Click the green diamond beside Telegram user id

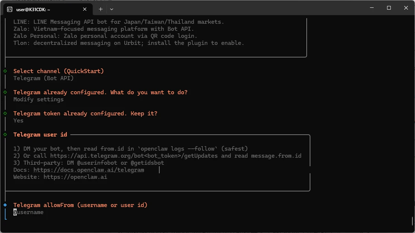(5, 134)
